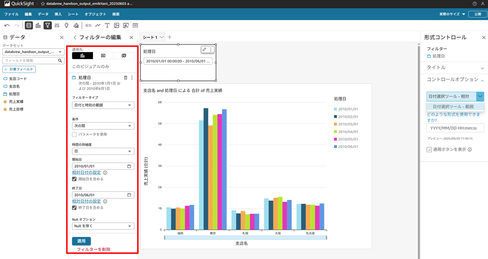Open 実際のサイズ zoom dropdown
This screenshot has width=488, height=259.
point(452,14)
